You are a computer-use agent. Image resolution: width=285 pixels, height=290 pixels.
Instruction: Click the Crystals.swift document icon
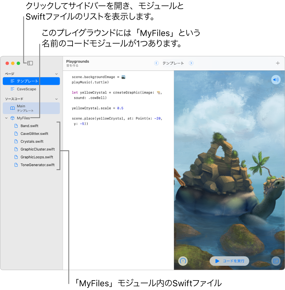[x=16, y=141]
